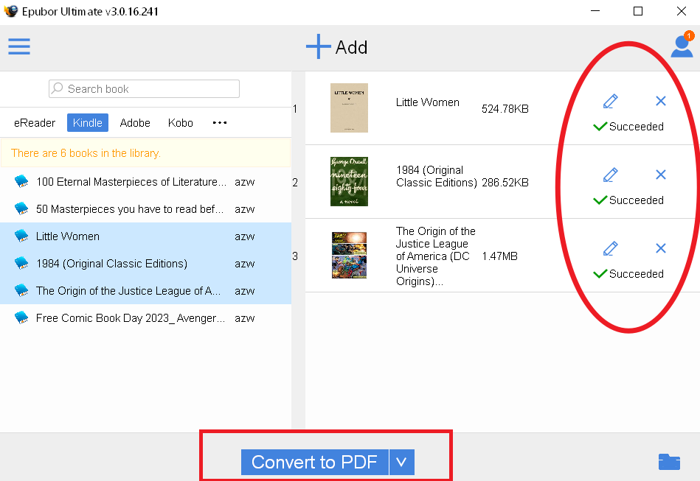Expand the output format dropdown arrow
The image size is (700, 481).
[x=402, y=462]
